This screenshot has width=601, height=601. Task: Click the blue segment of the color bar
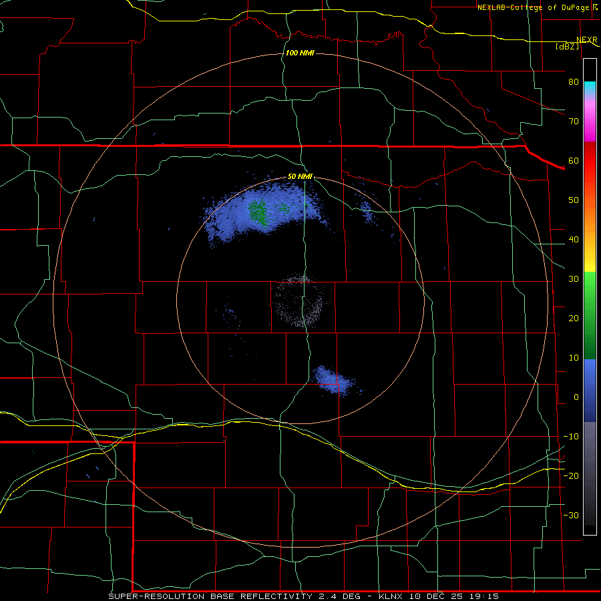(590, 391)
